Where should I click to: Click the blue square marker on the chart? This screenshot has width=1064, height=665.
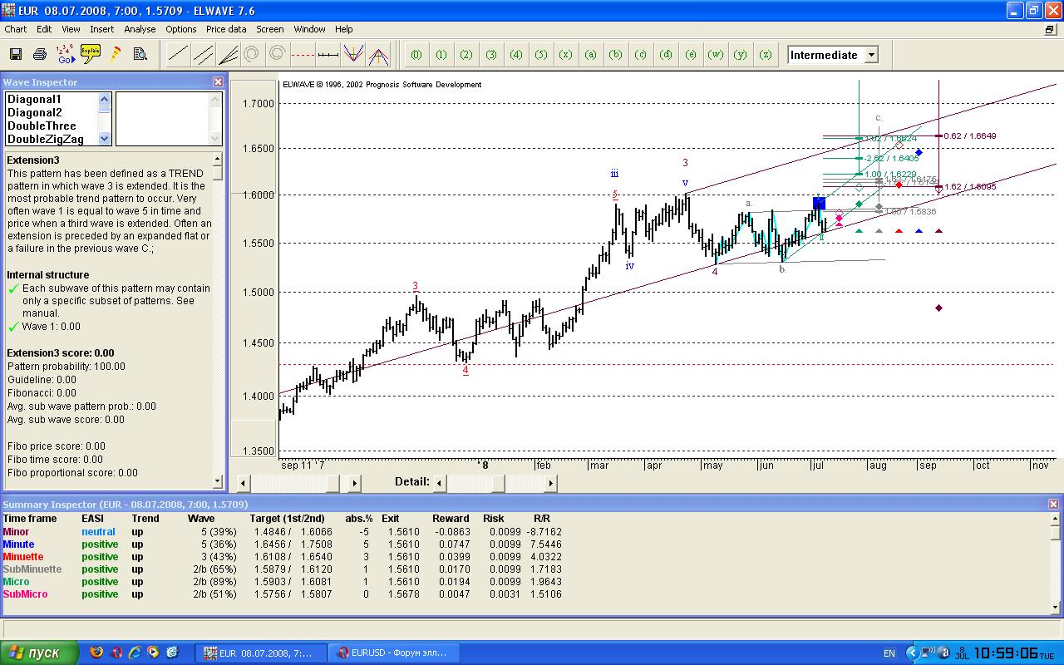[819, 203]
